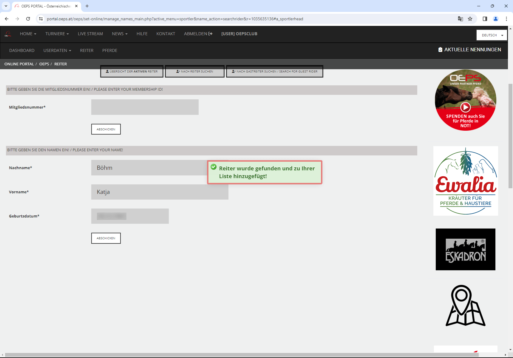Play the OEPS Partner Pferd donation video
The height and width of the screenshot is (358, 513).
pos(465,107)
